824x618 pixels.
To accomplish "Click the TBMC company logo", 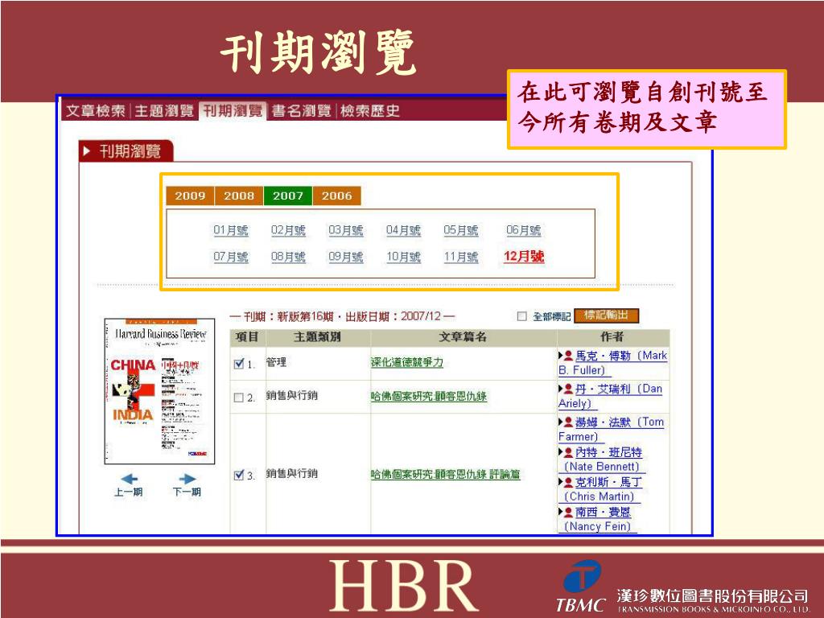I will click(581, 587).
